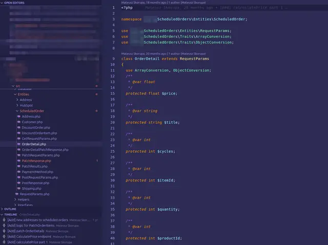Click commit icon for PatchOrderItems entry

point(4,226)
